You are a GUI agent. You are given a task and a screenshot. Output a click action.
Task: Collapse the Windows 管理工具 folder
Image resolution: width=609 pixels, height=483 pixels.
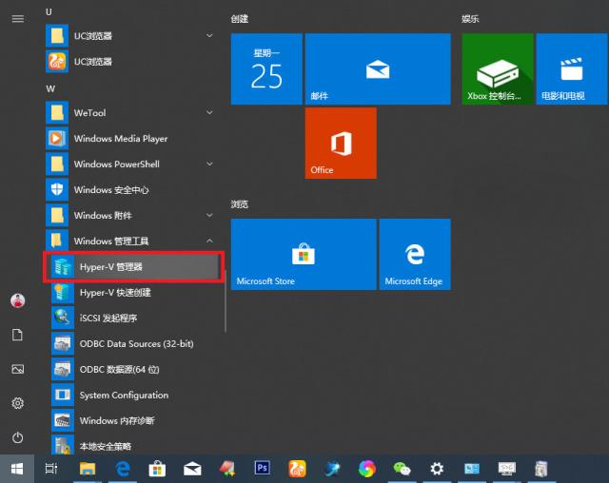209,241
